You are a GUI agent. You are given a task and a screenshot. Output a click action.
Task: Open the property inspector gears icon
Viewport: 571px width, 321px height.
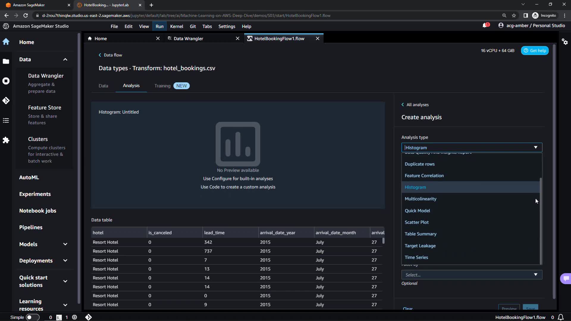pos(564,42)
